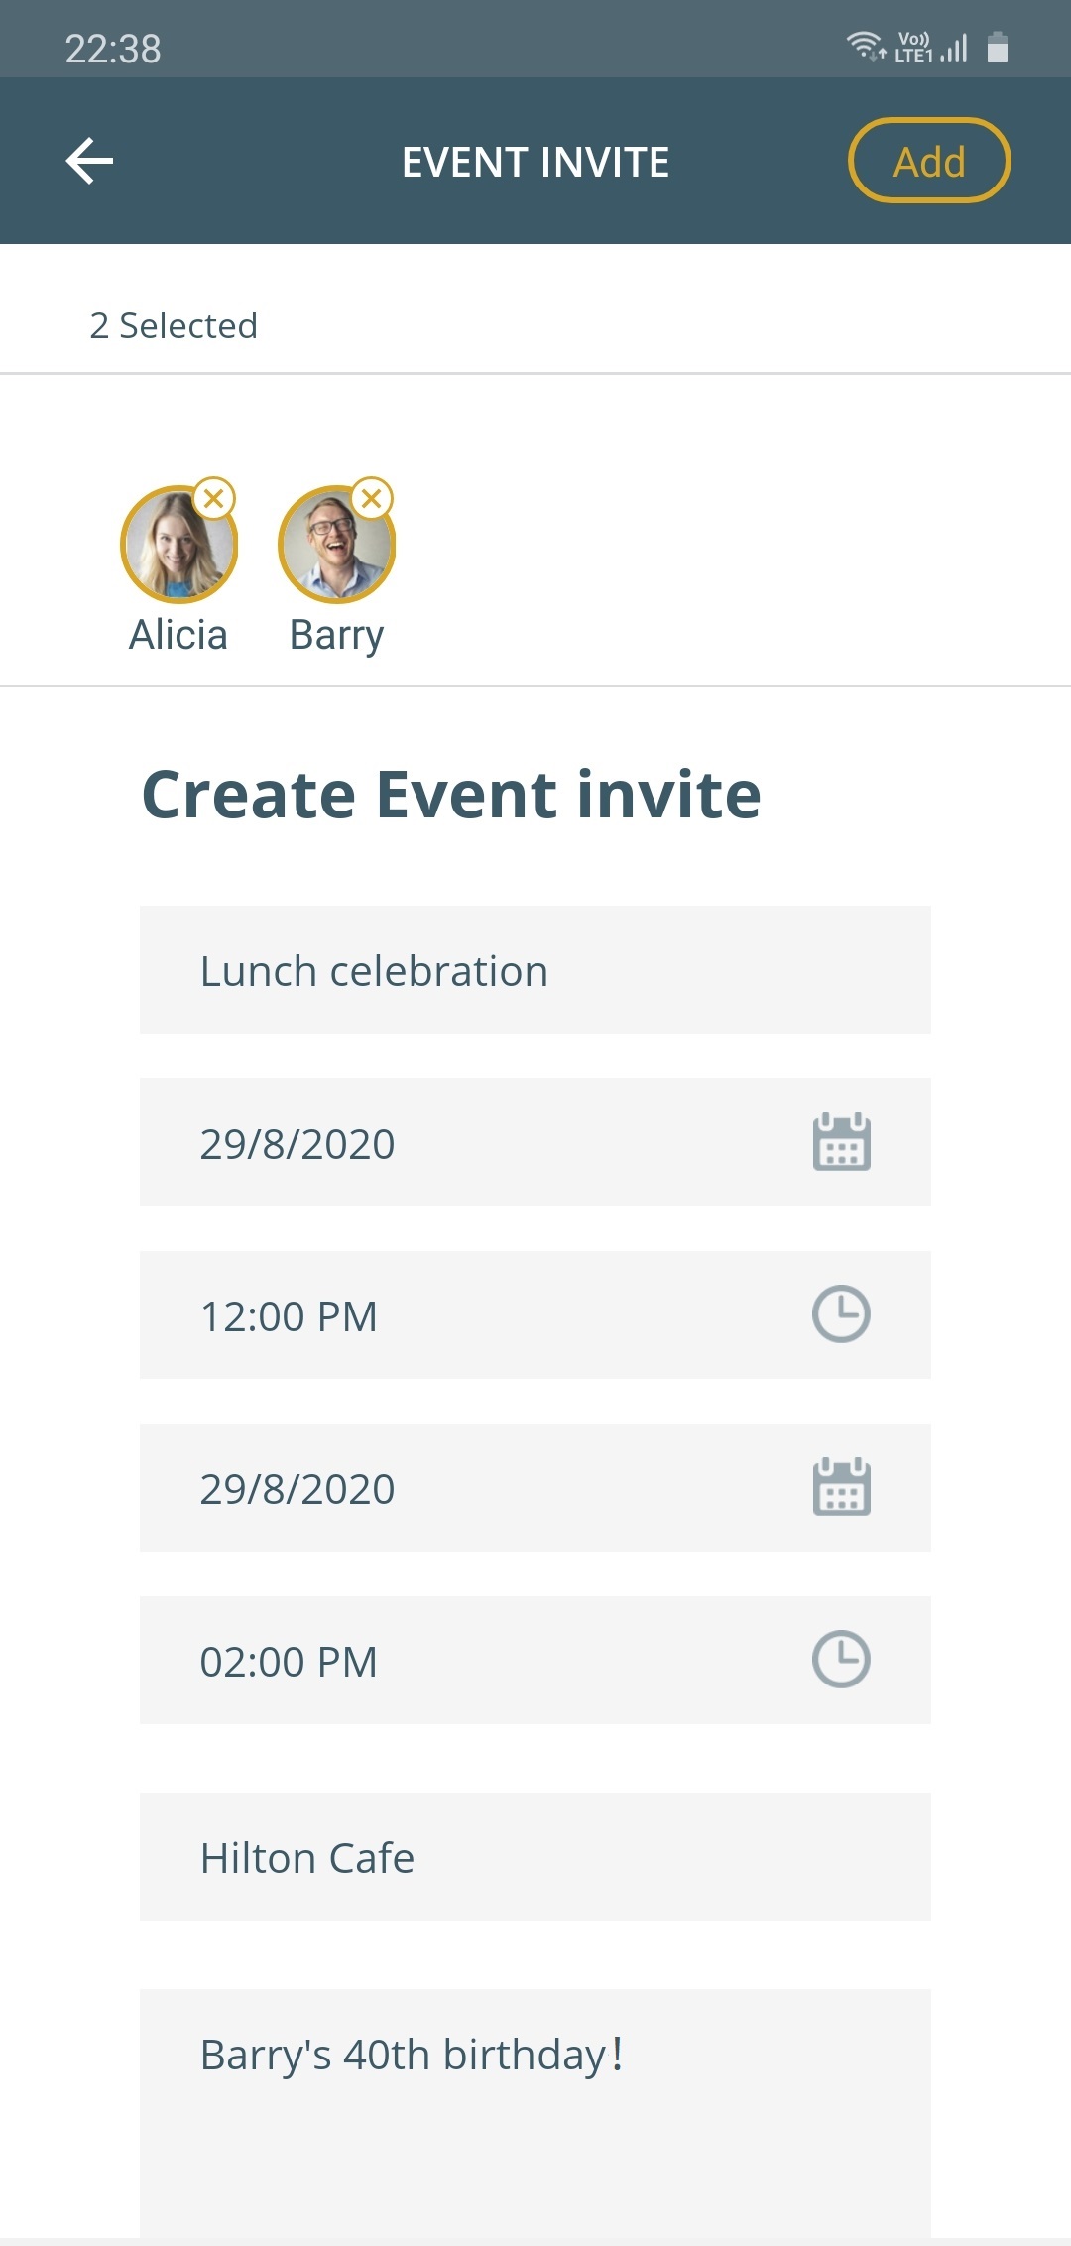Select Barry's profile photo
The image size is (1071, 2246).
(x=336, y=545)
